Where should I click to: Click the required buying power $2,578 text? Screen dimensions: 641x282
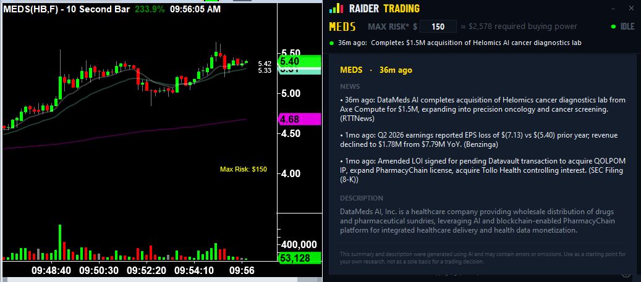click(519, 27)
